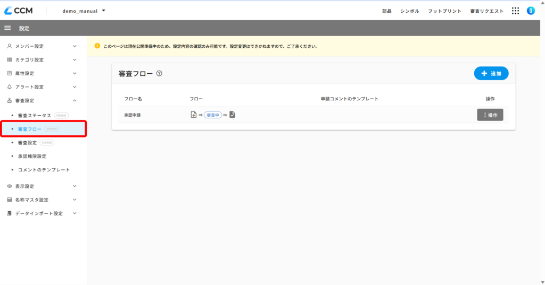Viewport: 545px width, 285px height.
Task: Click the help icon beside 審査フロー
Action: coord(159,73)
